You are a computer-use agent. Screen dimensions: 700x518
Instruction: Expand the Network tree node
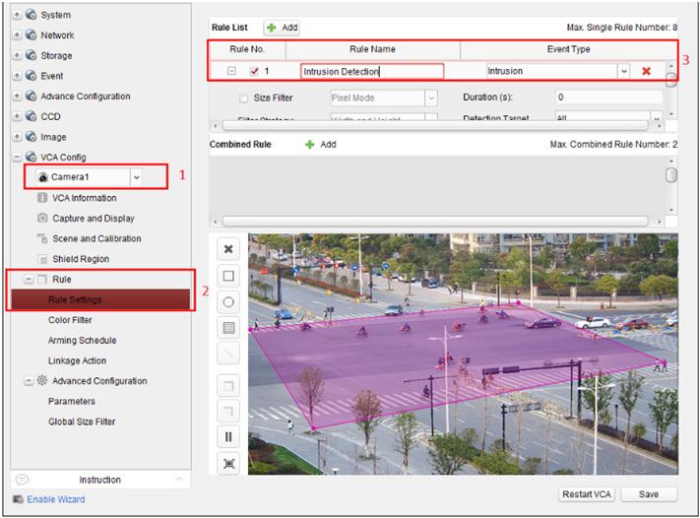pyautogui.click(x=17, y=34)
